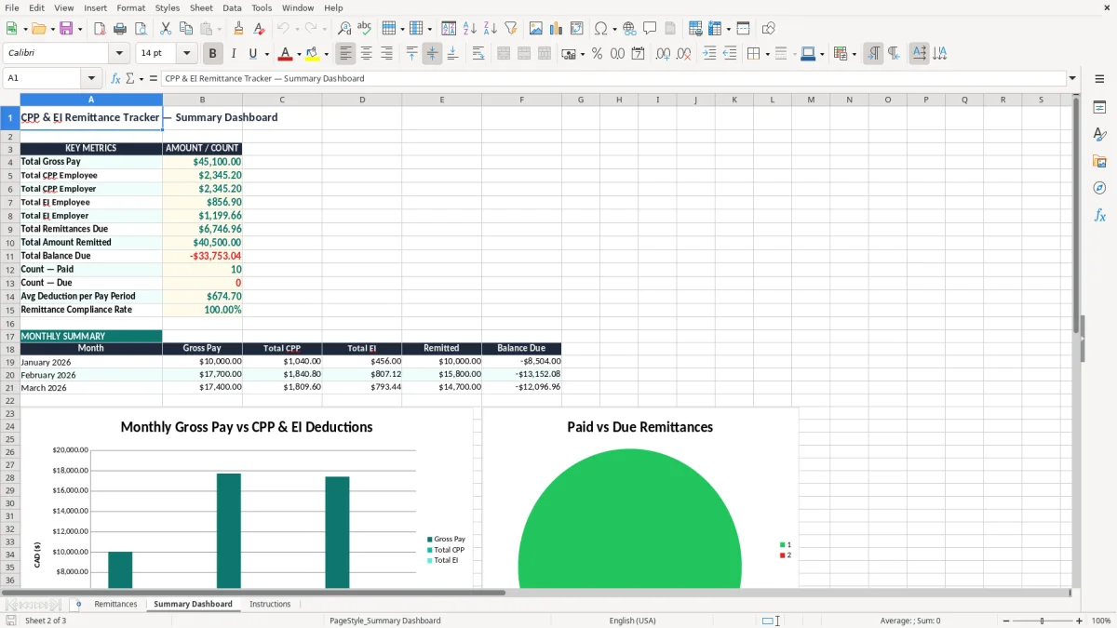The image size is (1117, 628).
Task: Open the Data menu
Action: click(x=232, y=7)
